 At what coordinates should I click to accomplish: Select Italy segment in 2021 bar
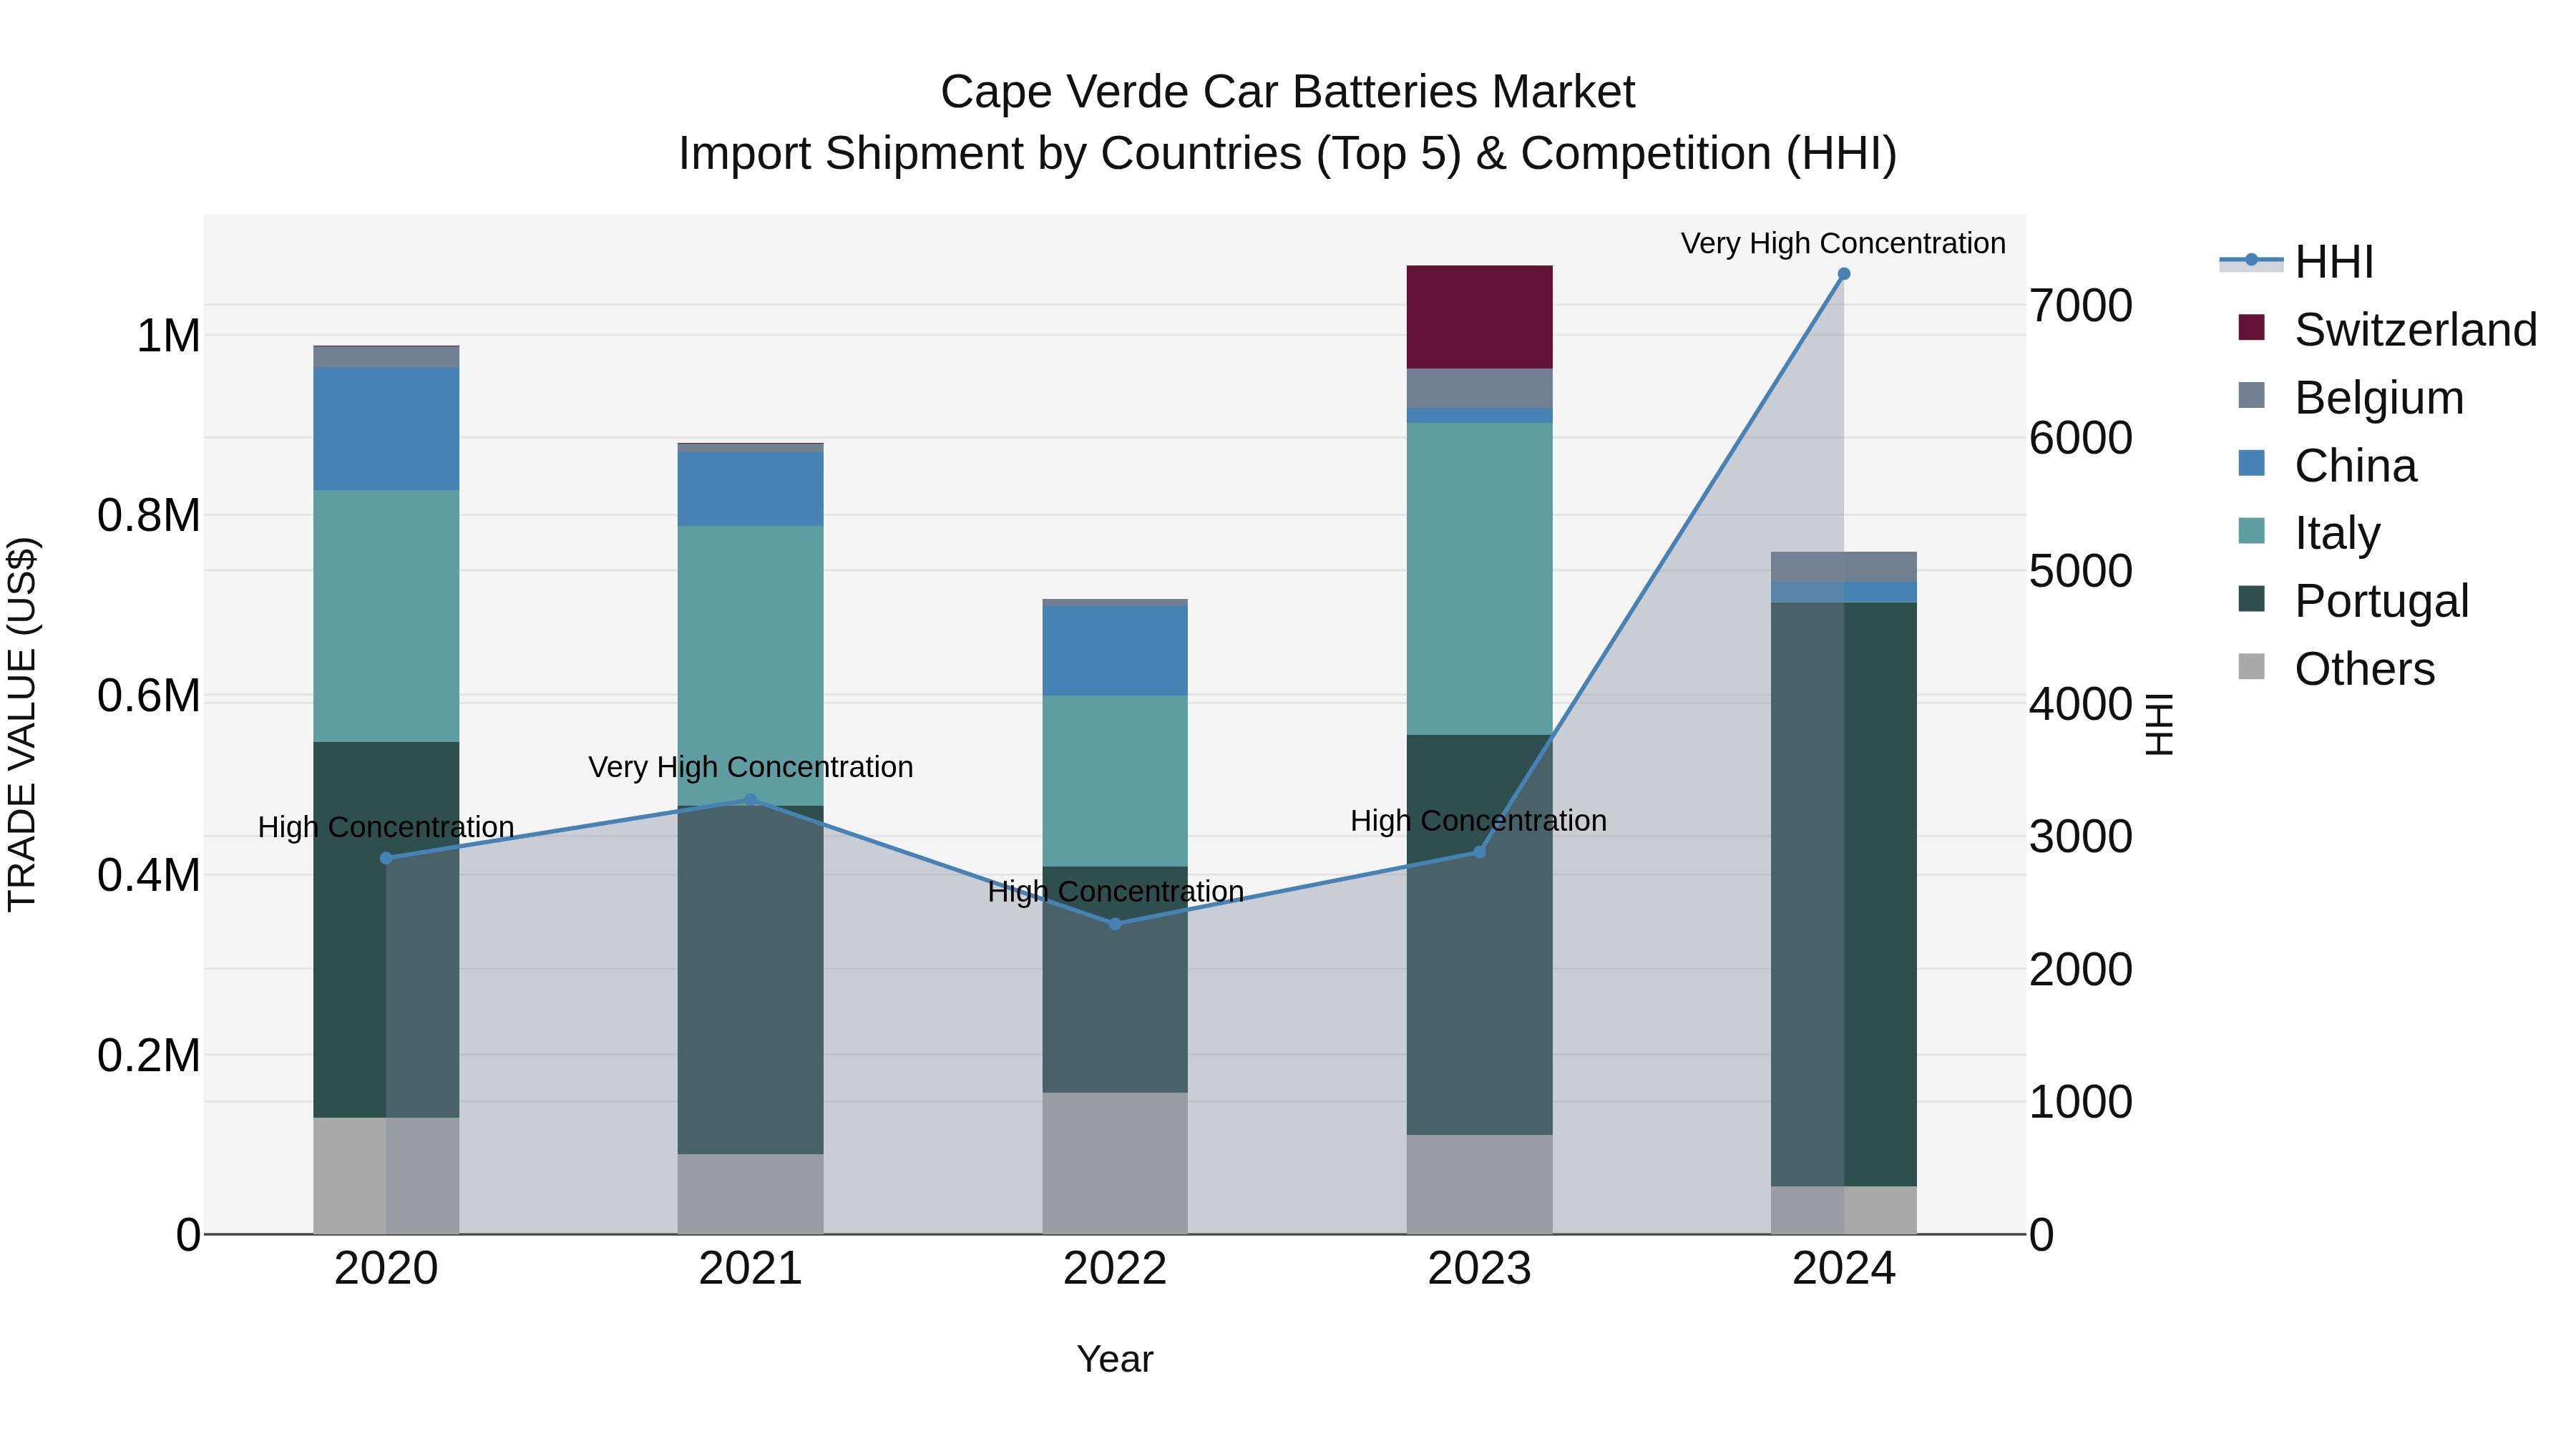click(751, 666)
